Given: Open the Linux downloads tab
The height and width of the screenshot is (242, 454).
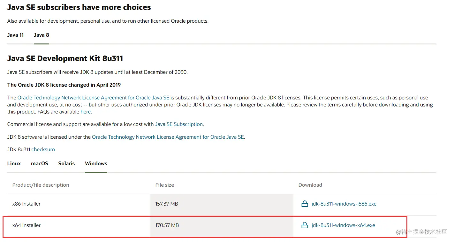Looking at the screenshot, I should pos(14,164).
